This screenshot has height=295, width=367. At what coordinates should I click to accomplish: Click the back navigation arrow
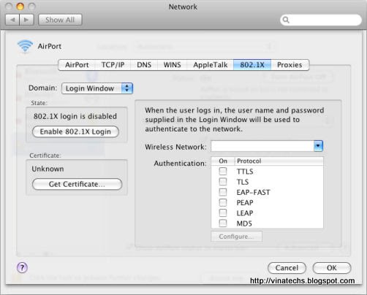pos(12,20)
